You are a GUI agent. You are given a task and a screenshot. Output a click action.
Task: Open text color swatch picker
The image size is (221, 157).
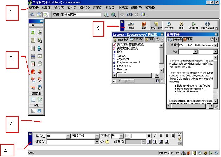[128, 136]
